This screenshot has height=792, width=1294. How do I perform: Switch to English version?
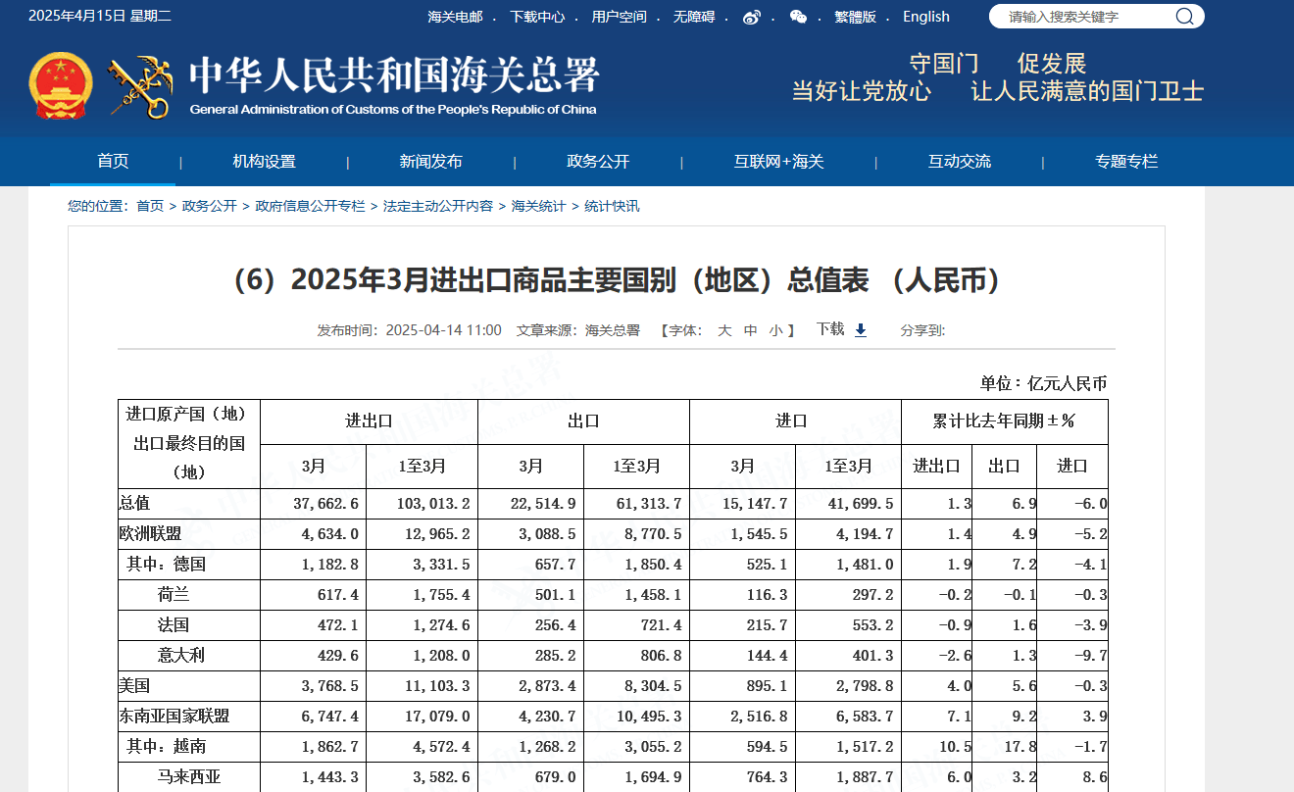tap(926, 17)
